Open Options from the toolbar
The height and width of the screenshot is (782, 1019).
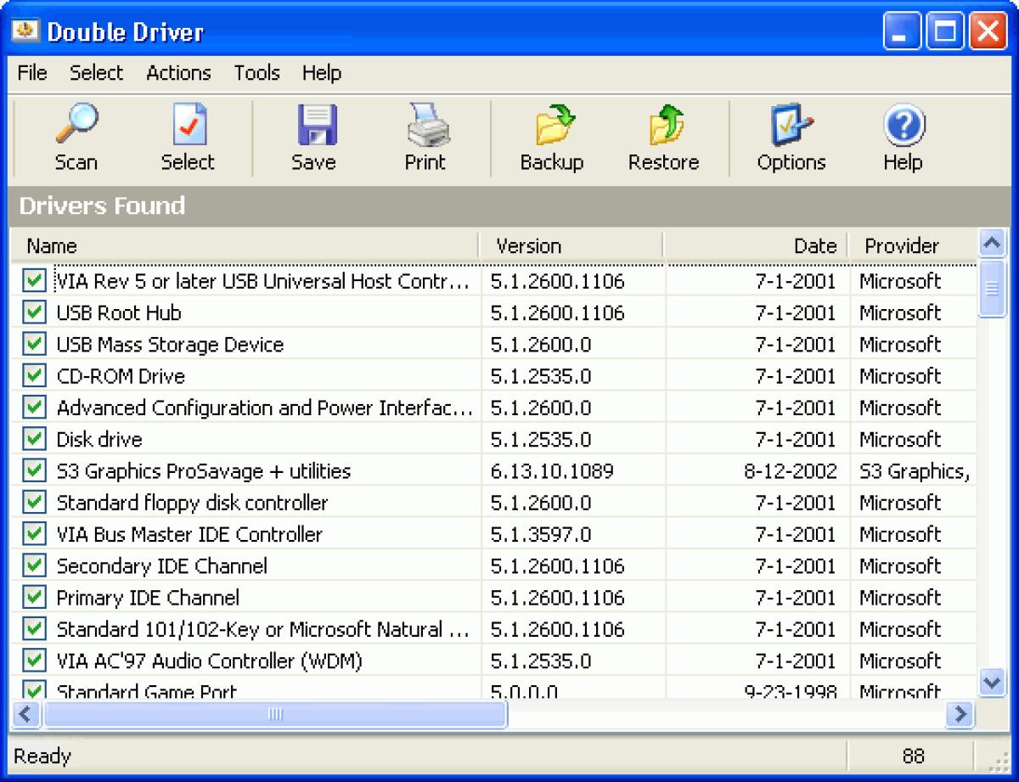pyautogui.click(x=790, y=136)
